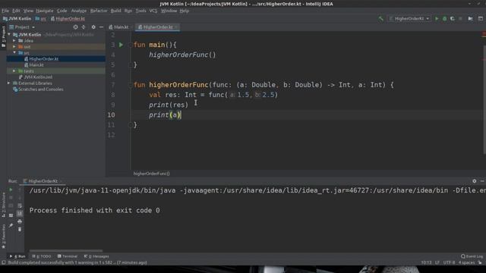Image resolution: width=486 pixels, height=273 pixels.
Task: Open the Terminal tool window
Action: coord(68,256)
